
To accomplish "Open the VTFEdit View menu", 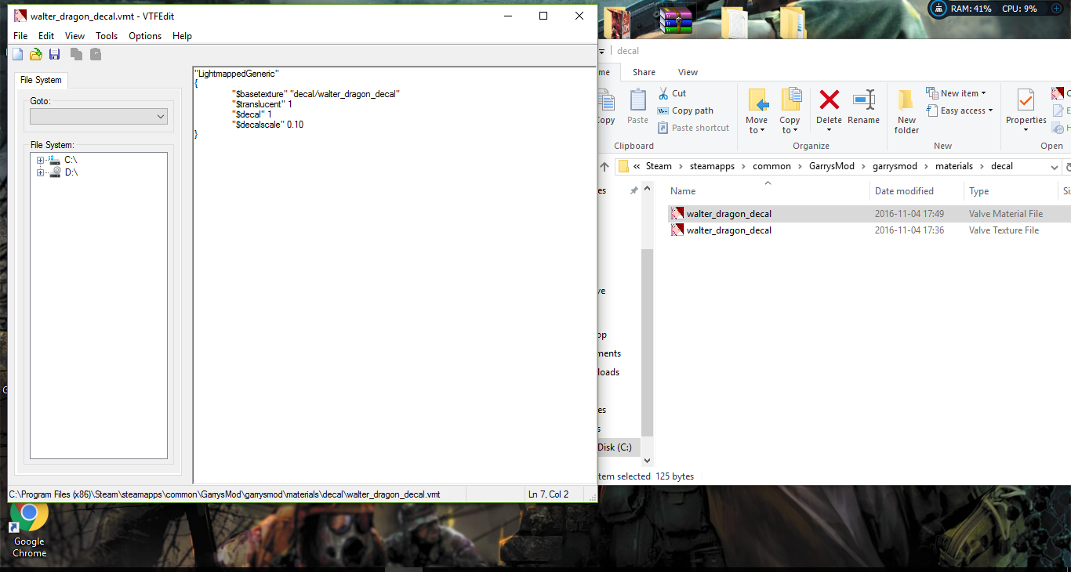I will point(74,36).
